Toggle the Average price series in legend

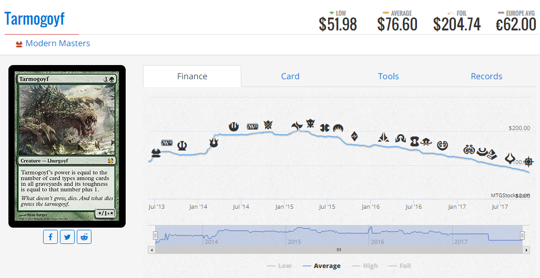322,265
